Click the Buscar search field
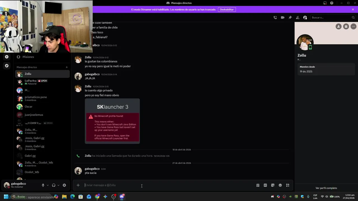The image size is (358, 201). point(333,18)
